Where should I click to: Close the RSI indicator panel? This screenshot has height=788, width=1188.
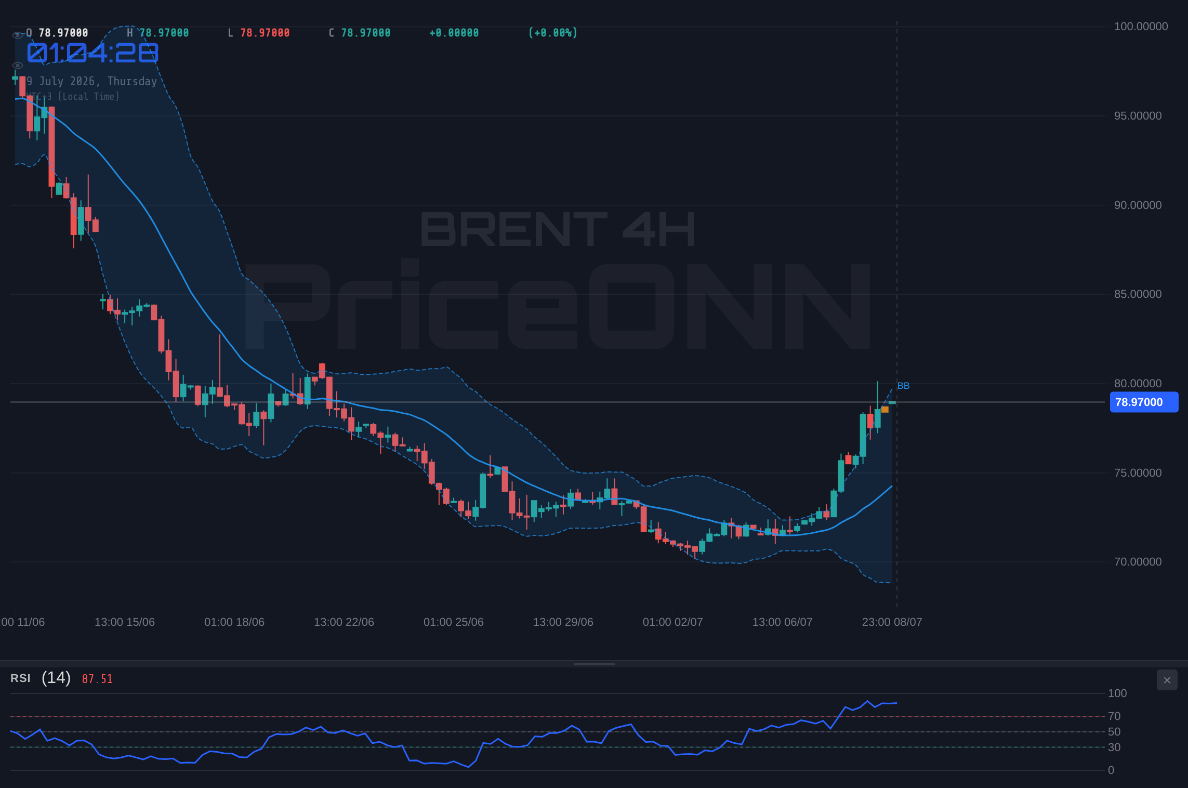1167,680
